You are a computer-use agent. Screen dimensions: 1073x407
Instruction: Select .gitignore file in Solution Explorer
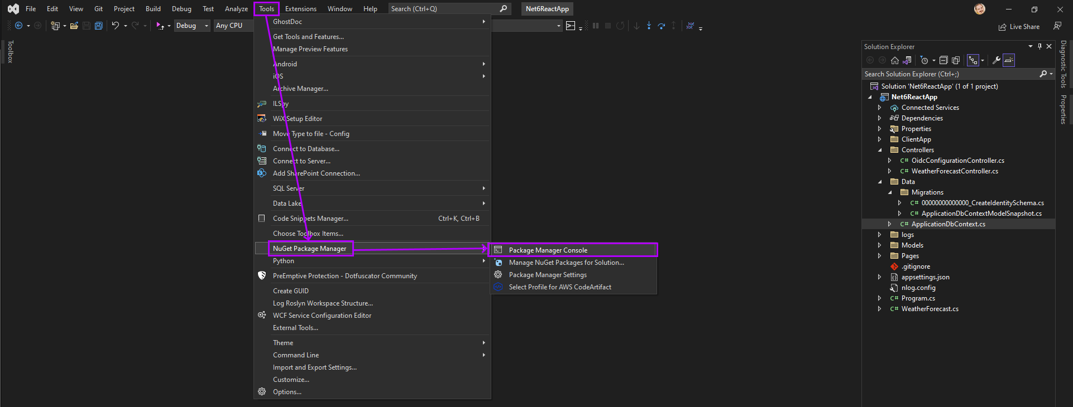(x=915, y=267)
